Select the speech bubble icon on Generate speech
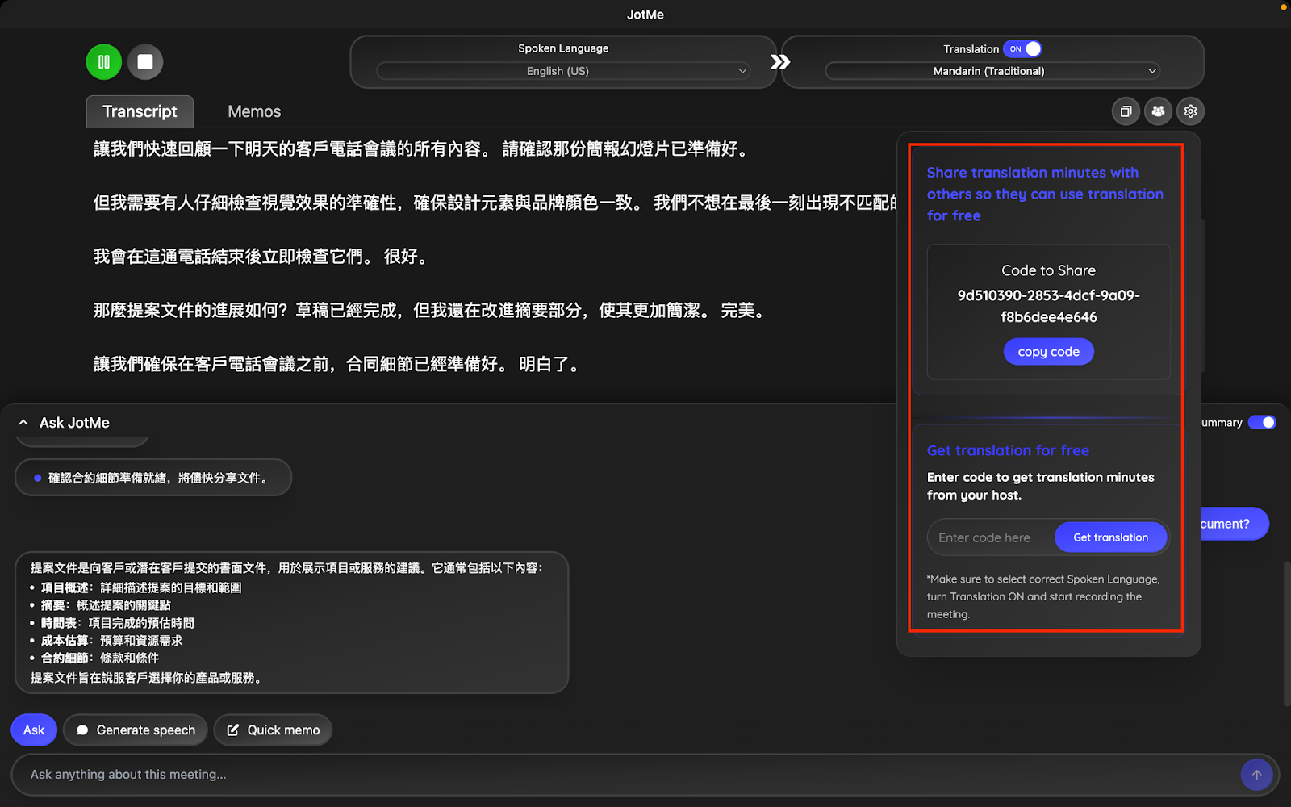Image resolution: width=1291 pixels, height=807 pixels. click(x=82, y=730)
